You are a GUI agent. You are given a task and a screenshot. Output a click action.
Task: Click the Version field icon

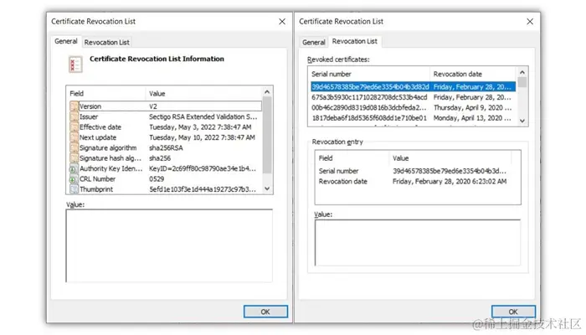(x=74, y=106)
